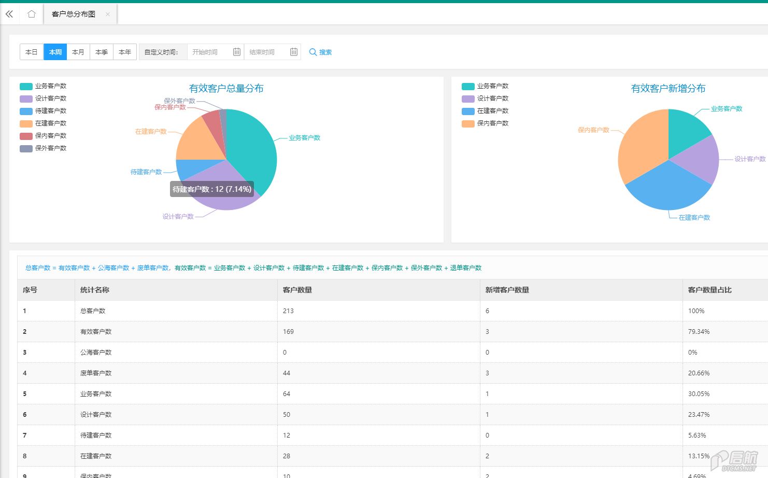Toggle 保内客户数 legend in new-customer chart
The width and height of the screenshot is (768, 478).
pos(486,123)
